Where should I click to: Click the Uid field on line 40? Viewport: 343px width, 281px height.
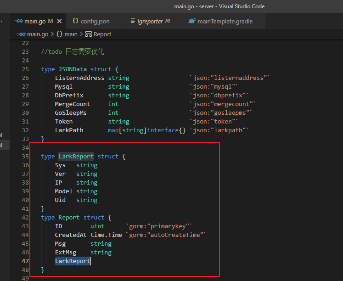pos(60,200)
